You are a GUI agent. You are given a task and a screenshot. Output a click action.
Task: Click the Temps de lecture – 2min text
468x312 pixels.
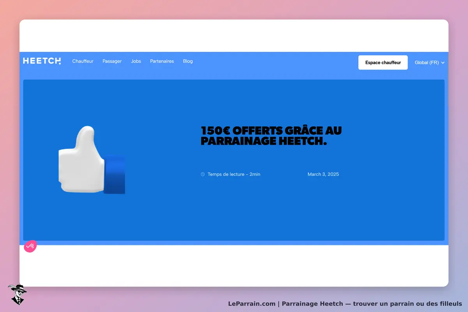click(234, 174)
